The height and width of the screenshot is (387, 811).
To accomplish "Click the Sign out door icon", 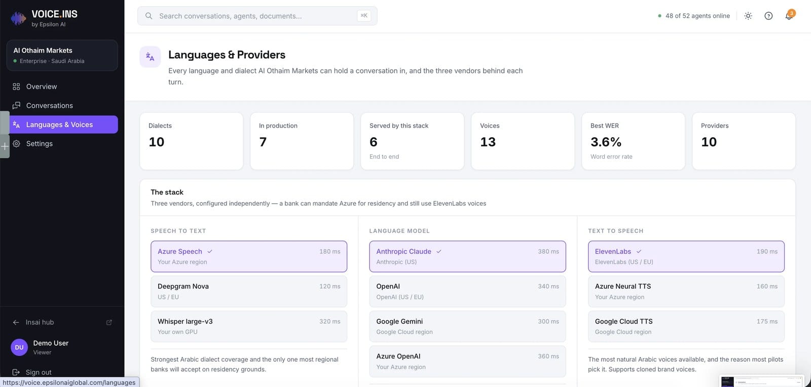I will tap(16, 372).
